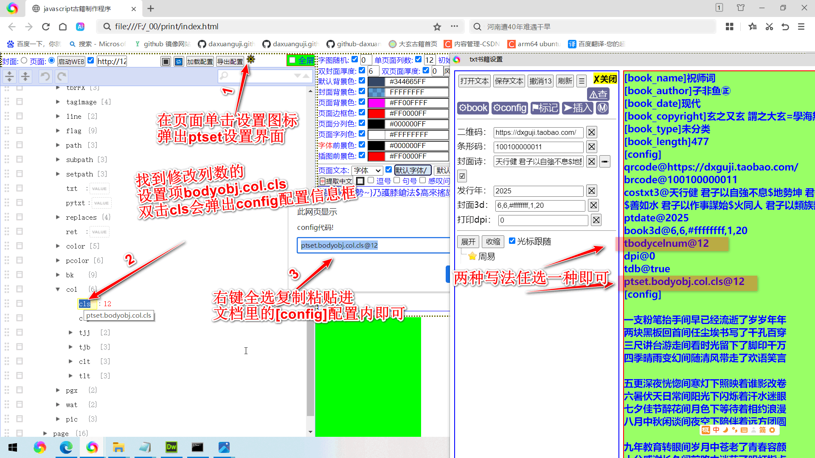Open the hamburger menu beside 刷新
815x458 pixels.
[x=582, y=81]
